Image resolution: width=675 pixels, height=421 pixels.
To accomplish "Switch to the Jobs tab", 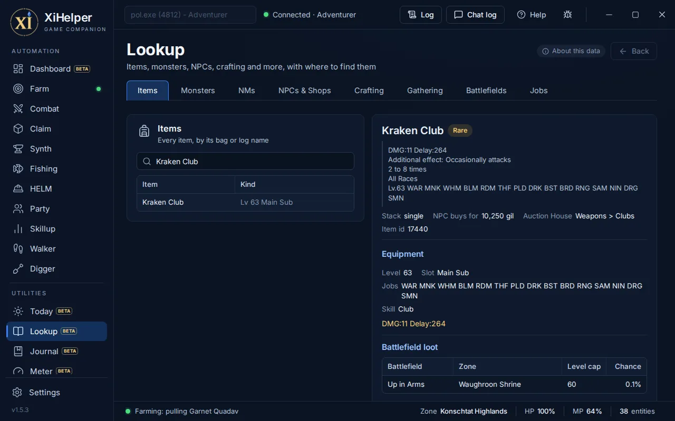I will (539, 91).
